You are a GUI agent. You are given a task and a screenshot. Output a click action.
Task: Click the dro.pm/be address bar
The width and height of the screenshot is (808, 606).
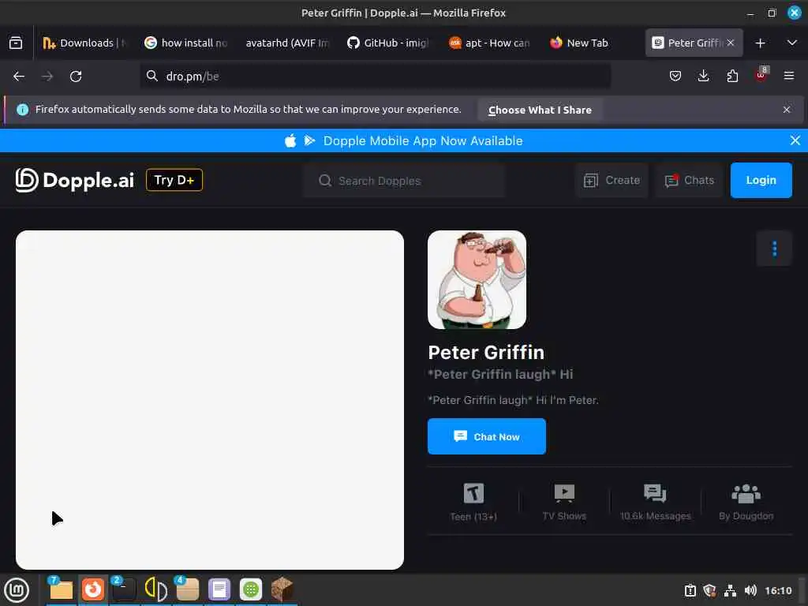click(376, 77)
